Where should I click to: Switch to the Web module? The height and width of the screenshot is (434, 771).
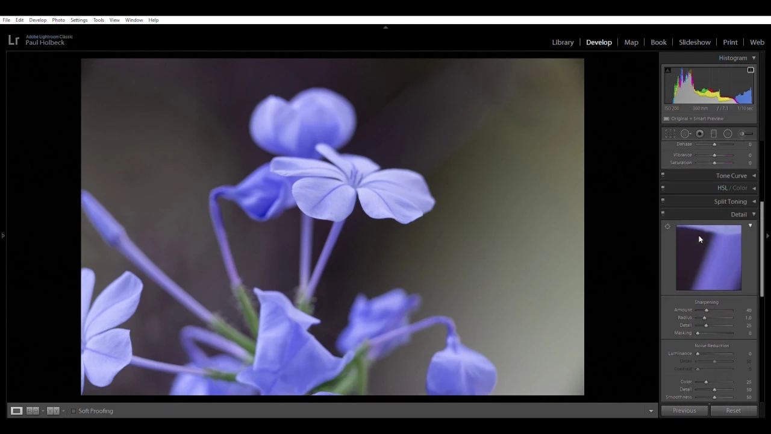tap(757, 42)
